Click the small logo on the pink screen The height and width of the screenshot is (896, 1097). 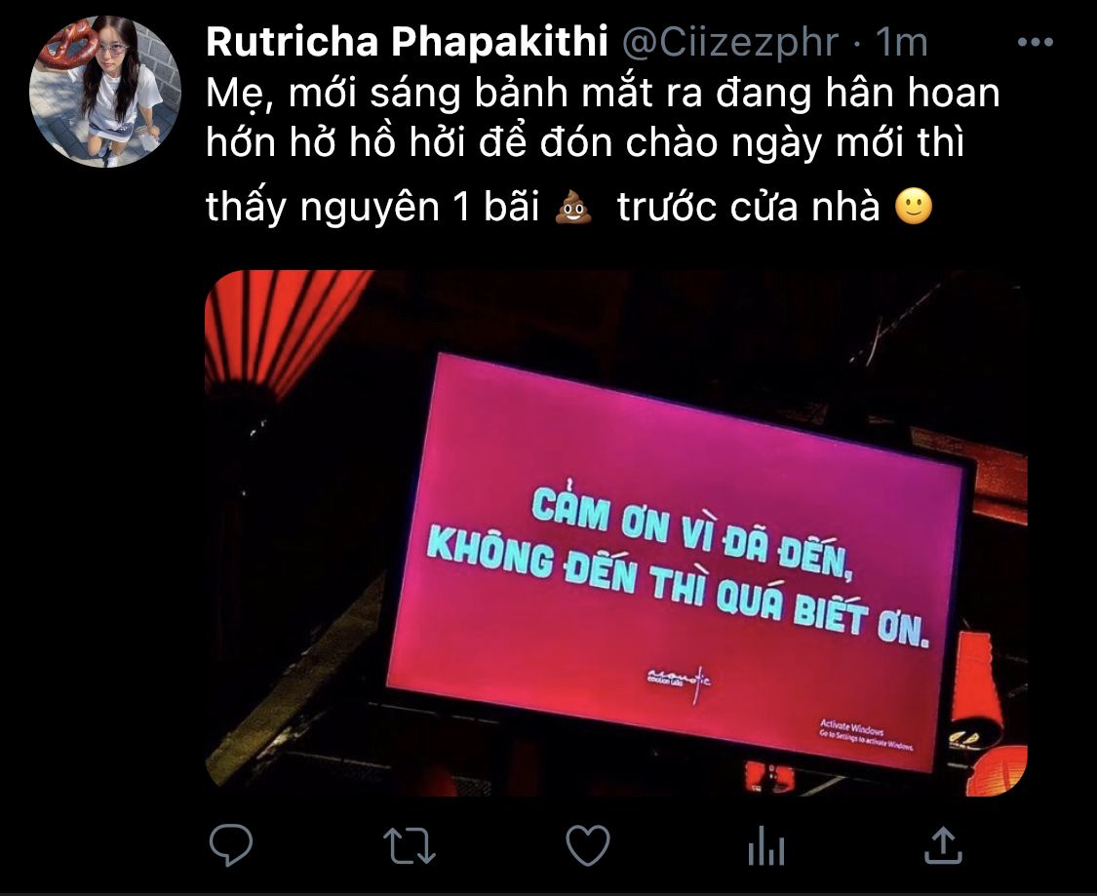[679, 681]
